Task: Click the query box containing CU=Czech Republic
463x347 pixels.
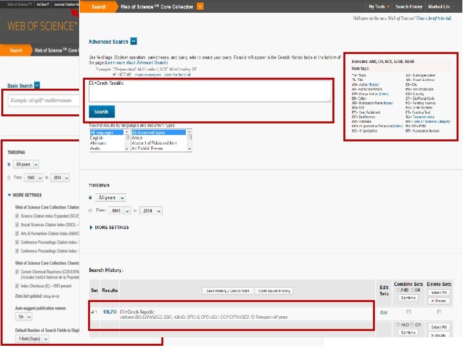Action: point(210,91)
